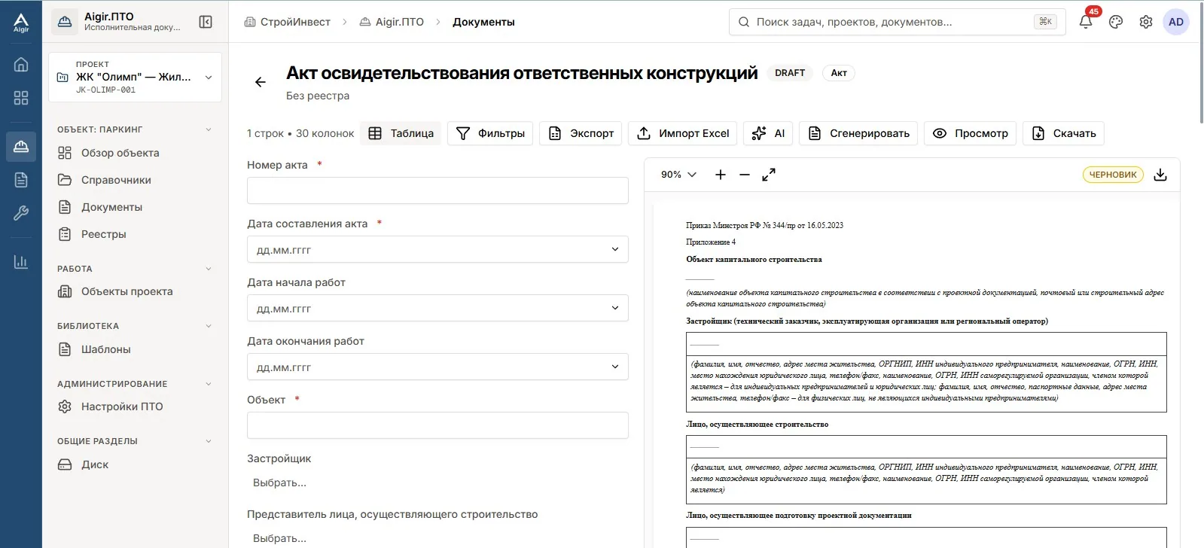This screenshot has height=548, width=1204.
Task: Focus the Номер акта input field
Action: tap(437, 190)
